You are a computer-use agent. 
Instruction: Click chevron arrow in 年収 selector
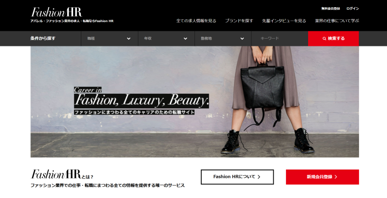185,39
